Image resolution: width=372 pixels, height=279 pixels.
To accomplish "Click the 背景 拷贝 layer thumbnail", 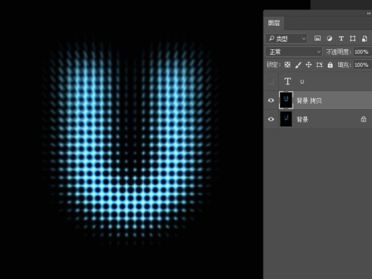I will coord(286,100).
